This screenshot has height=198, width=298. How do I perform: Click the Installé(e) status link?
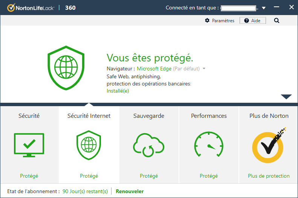pyautogui.click(x=118, y=91)
